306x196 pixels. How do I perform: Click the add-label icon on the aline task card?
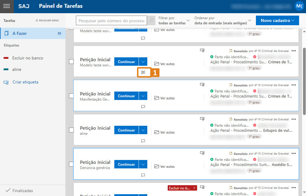pos(202,119)
